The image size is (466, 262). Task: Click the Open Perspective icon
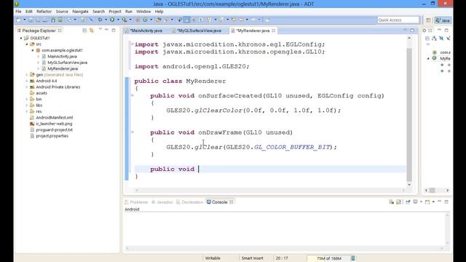pyautogui.click(x=428, y=20)
